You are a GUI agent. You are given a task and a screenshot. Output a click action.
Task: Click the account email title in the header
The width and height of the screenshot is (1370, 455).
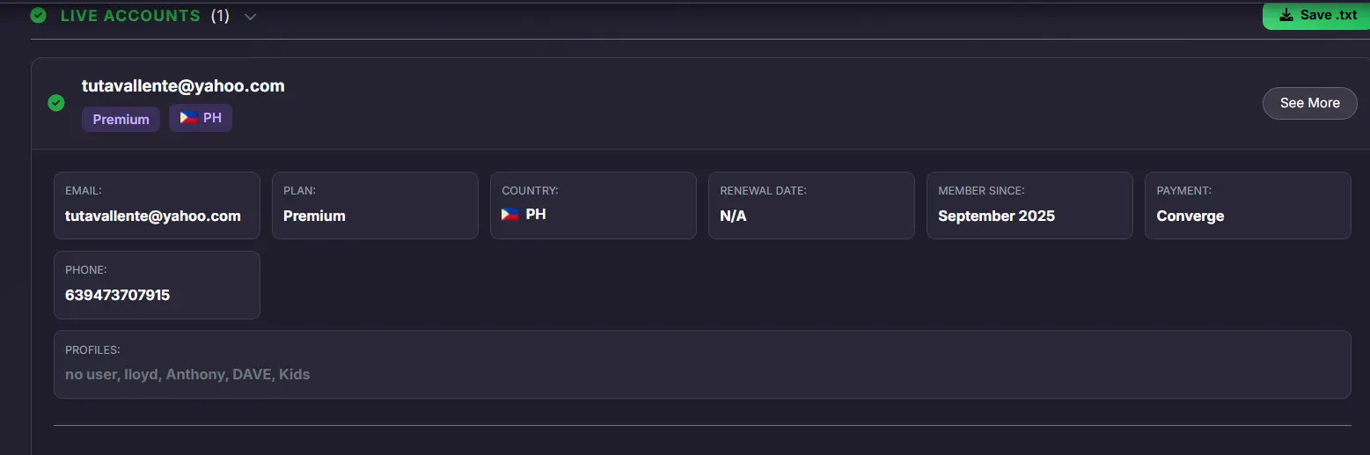pos(183,85)
